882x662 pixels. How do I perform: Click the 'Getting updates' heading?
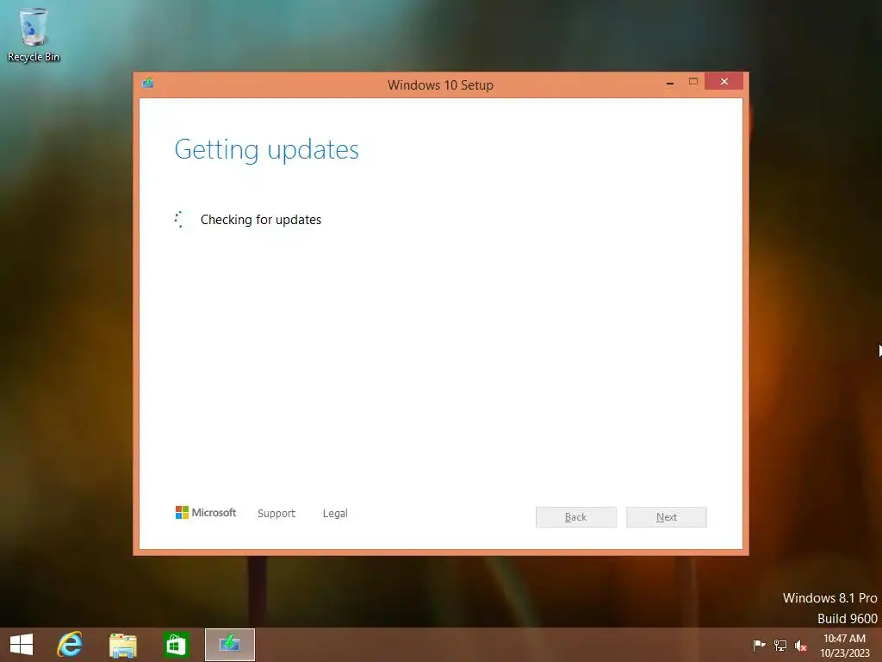(267, 150)
